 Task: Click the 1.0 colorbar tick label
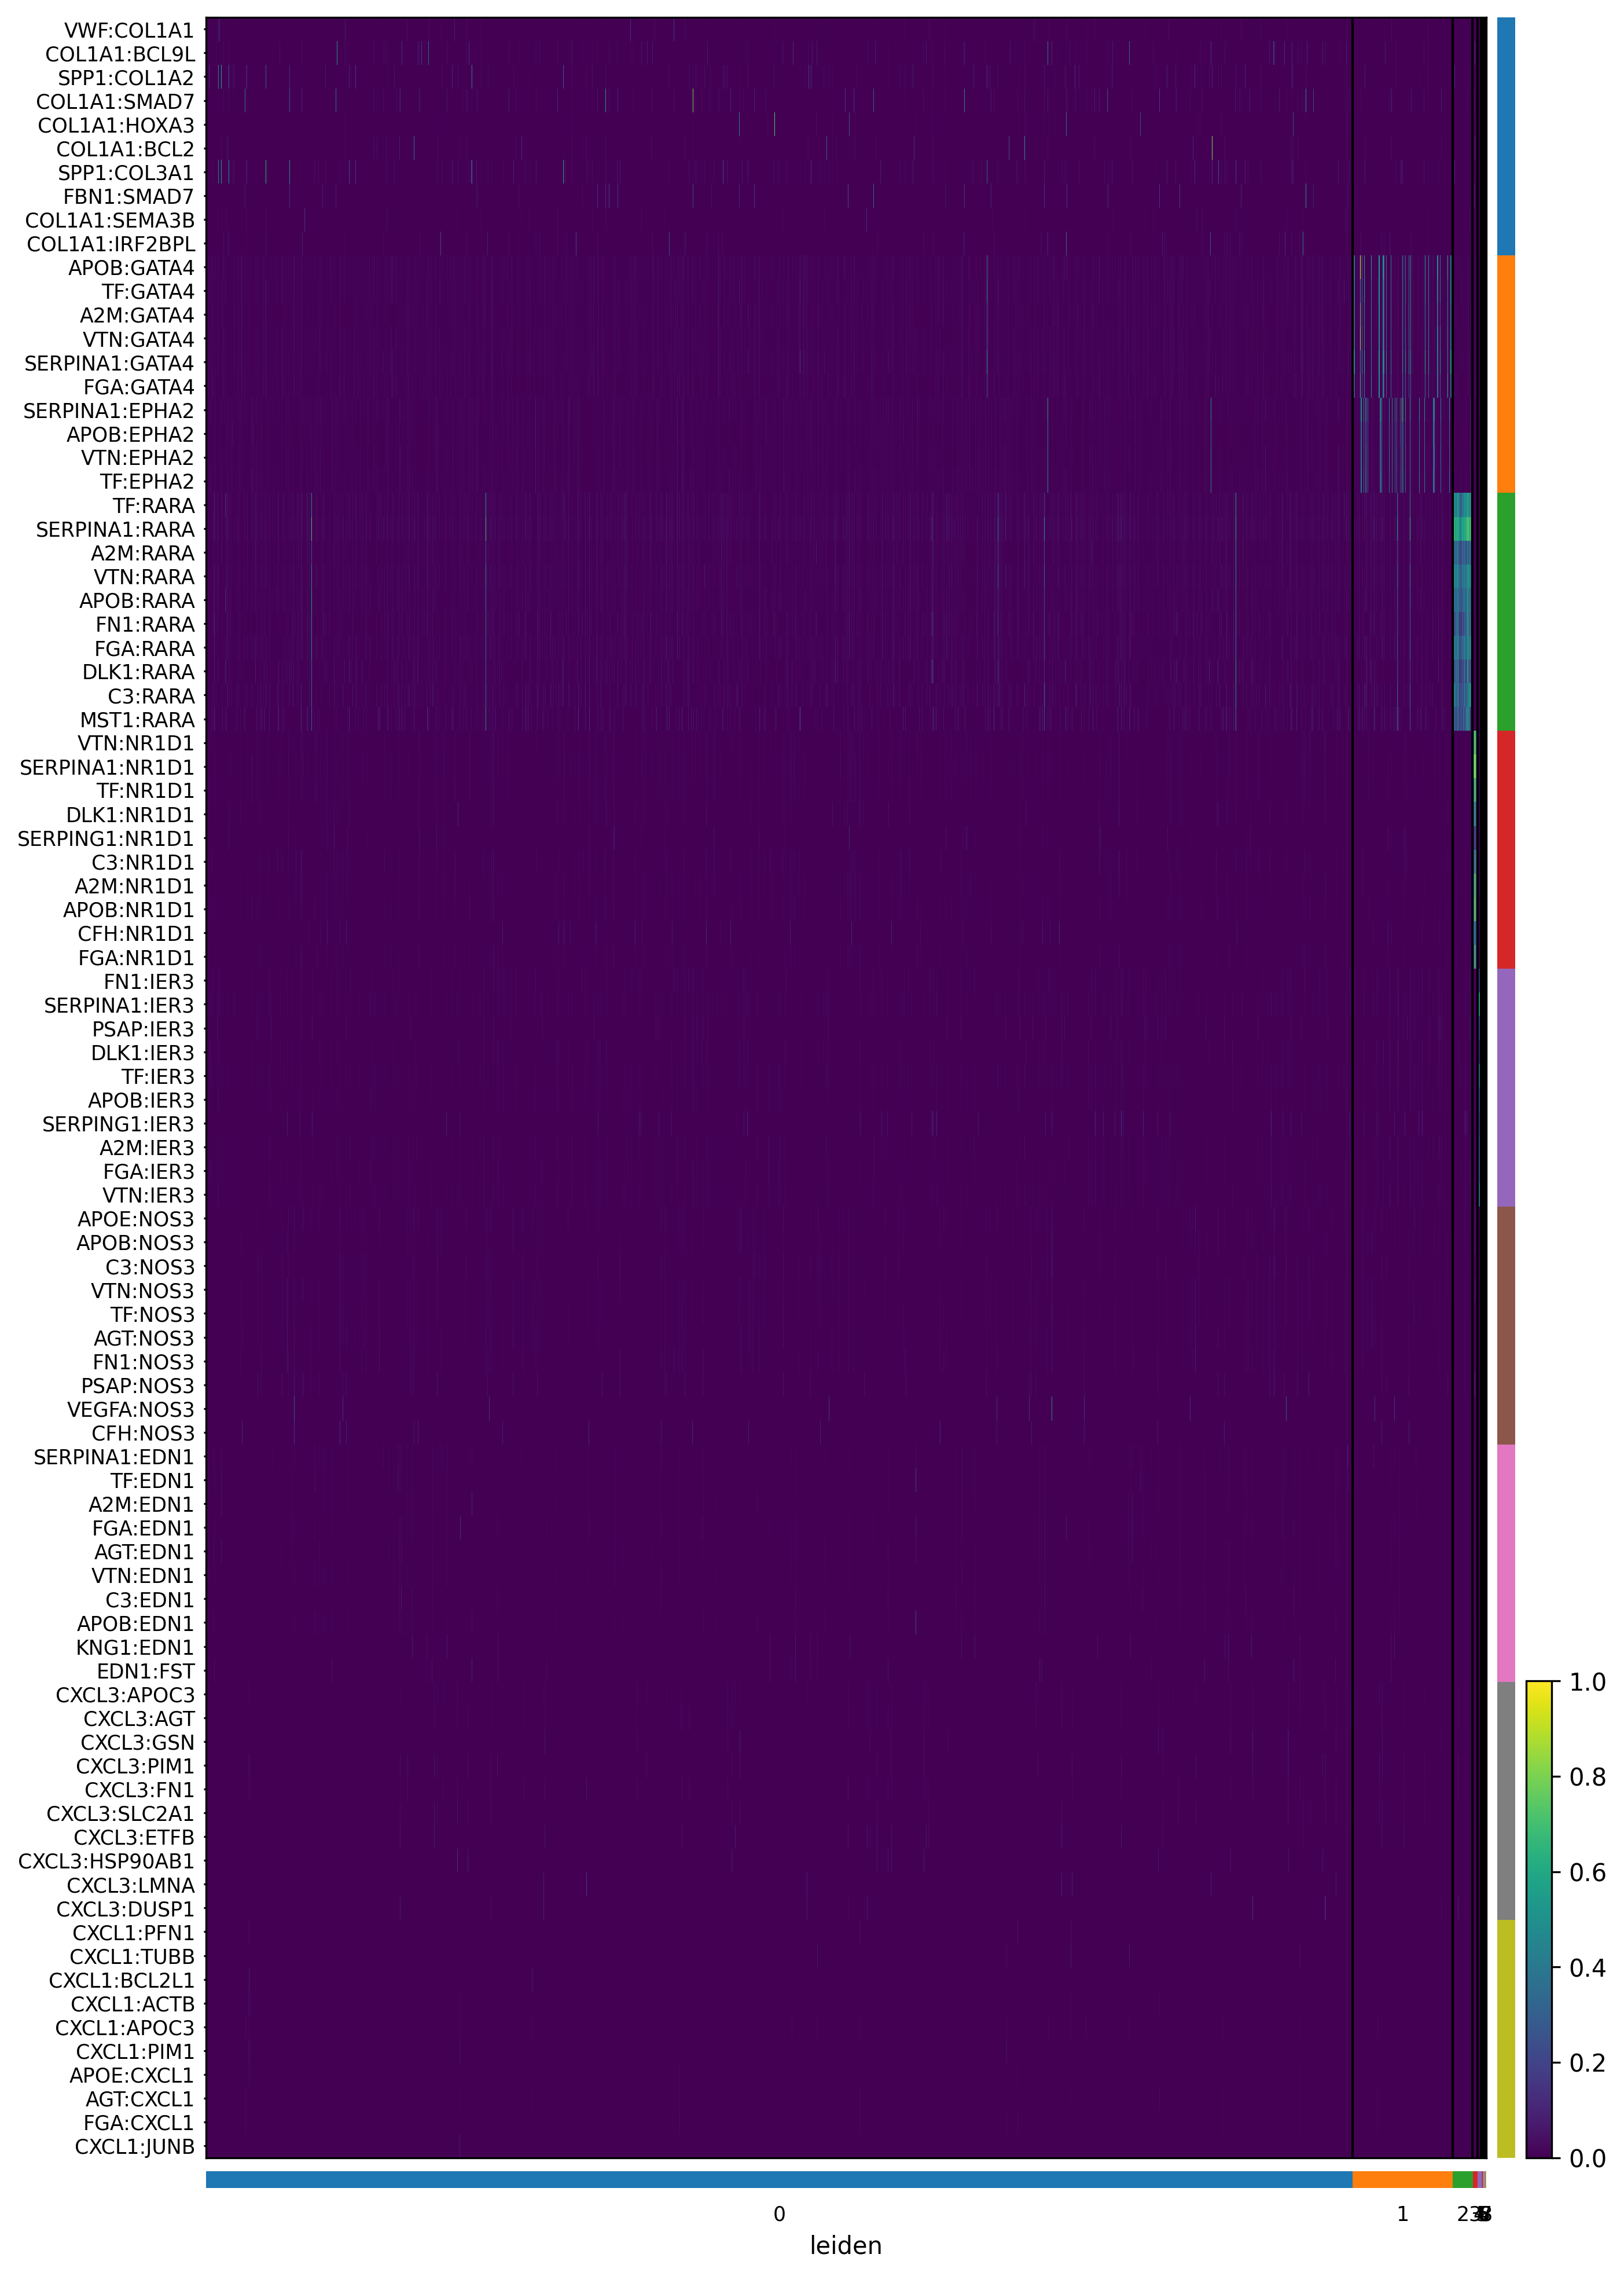pyautogui.click(x=1587, y=1683)
